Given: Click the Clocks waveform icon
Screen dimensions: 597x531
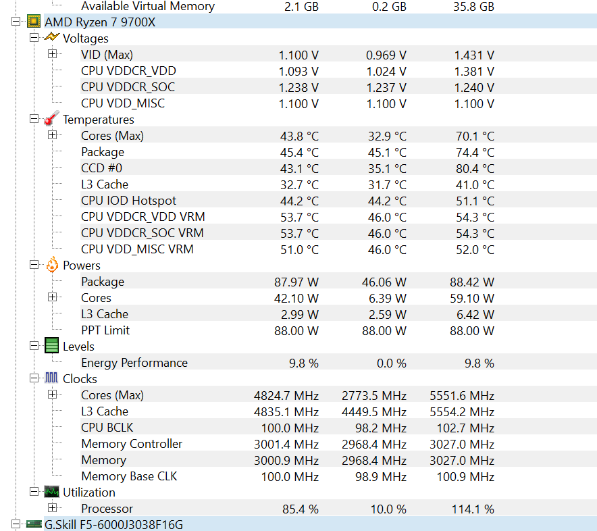Looking at the screenshot, I should pyautogui.click(x=51, y=378).
